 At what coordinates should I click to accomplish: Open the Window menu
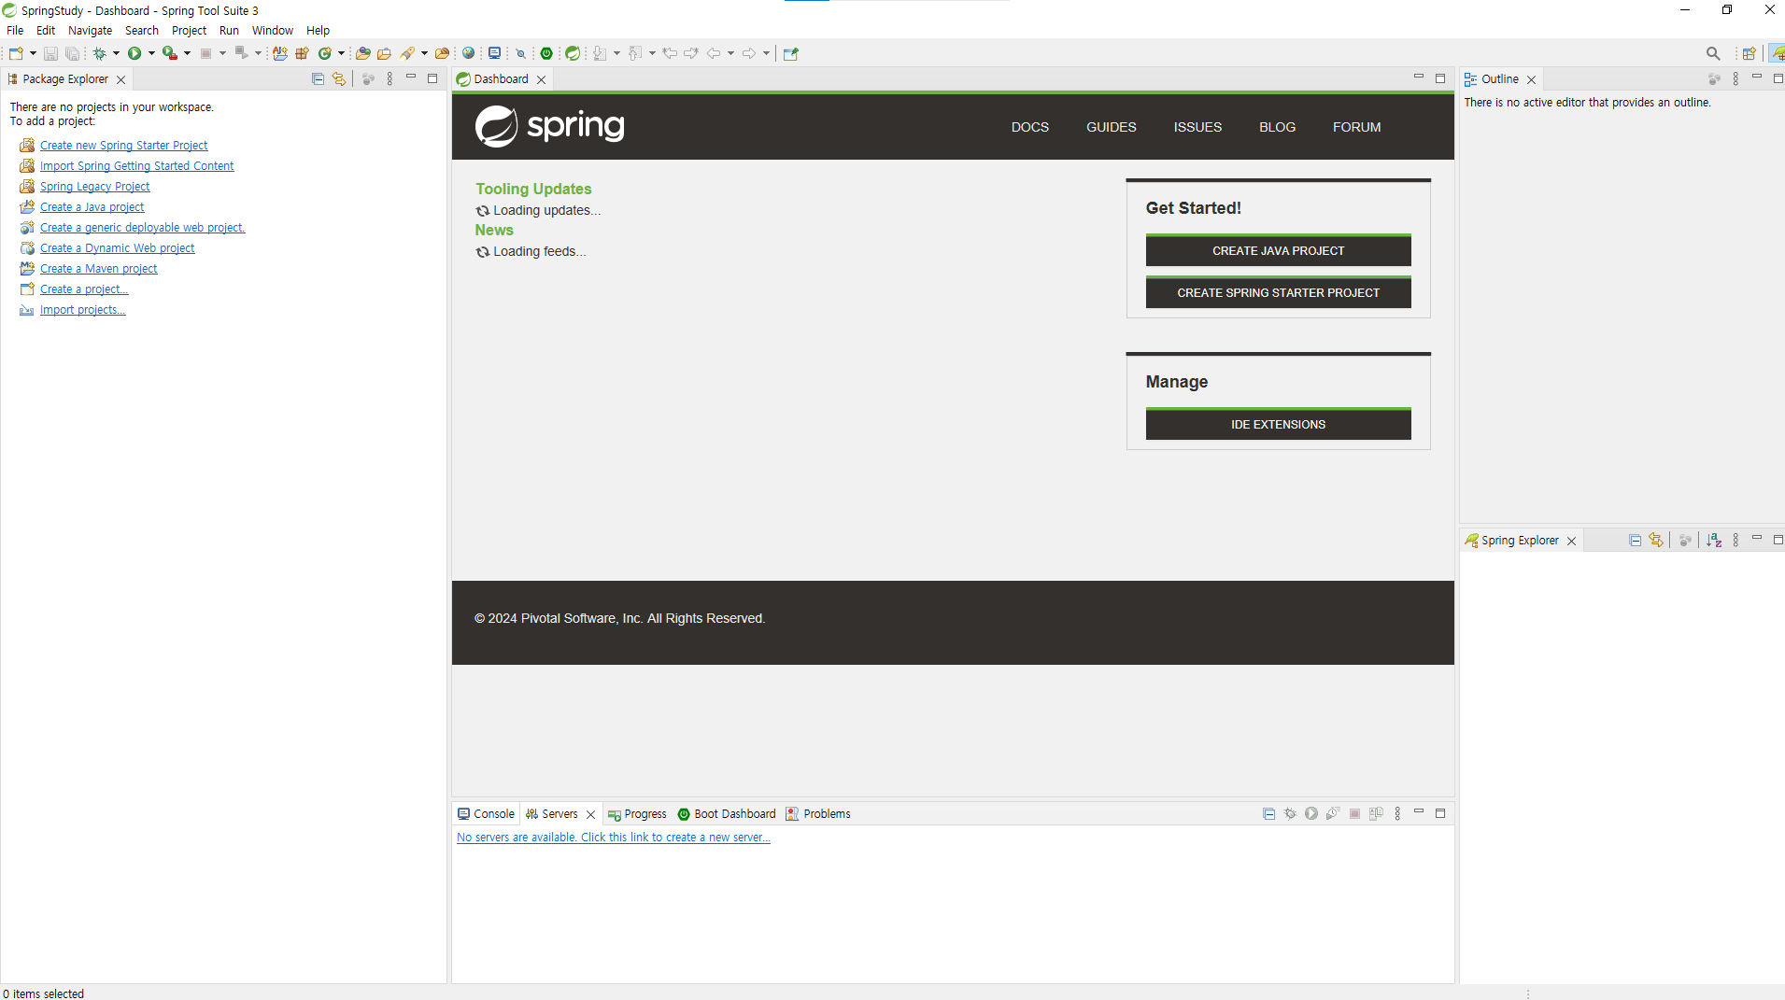pos(272,30)
